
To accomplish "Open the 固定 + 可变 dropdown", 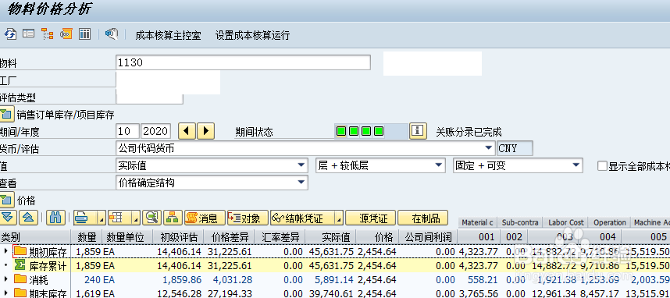I will point(577,165).
